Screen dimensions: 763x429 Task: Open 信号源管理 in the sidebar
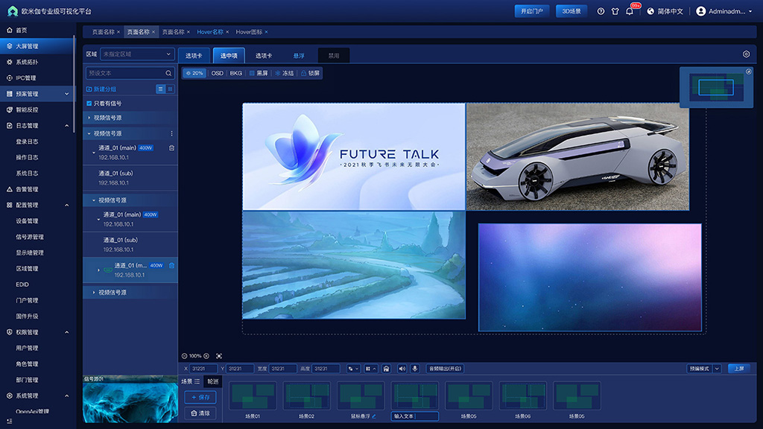30,237
